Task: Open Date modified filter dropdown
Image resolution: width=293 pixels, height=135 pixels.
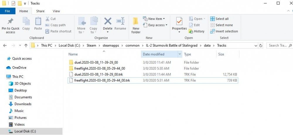Action: pos(180,54)
